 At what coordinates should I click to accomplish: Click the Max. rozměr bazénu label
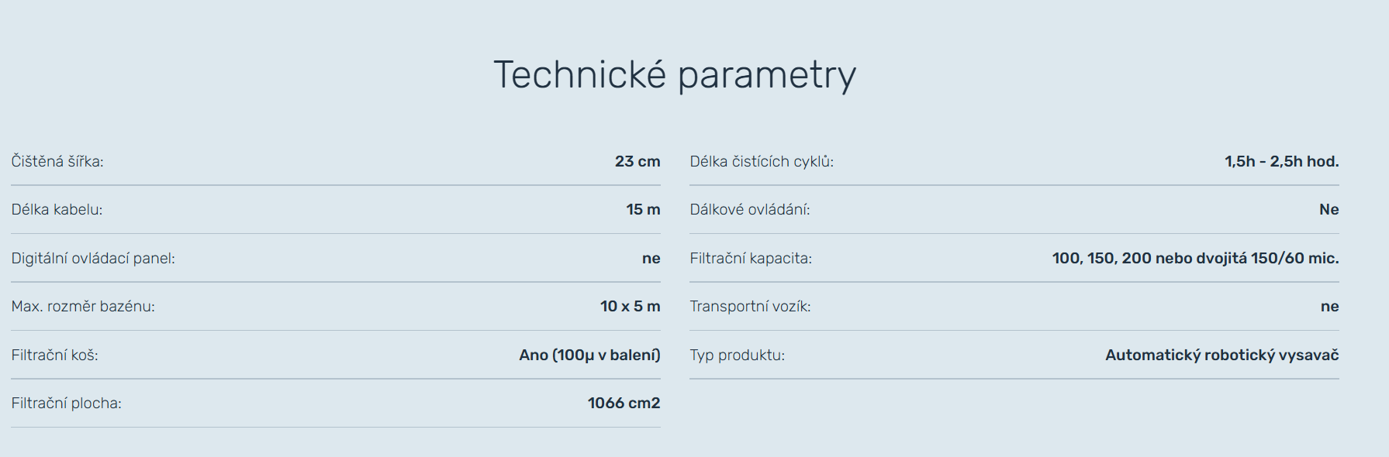83,306
